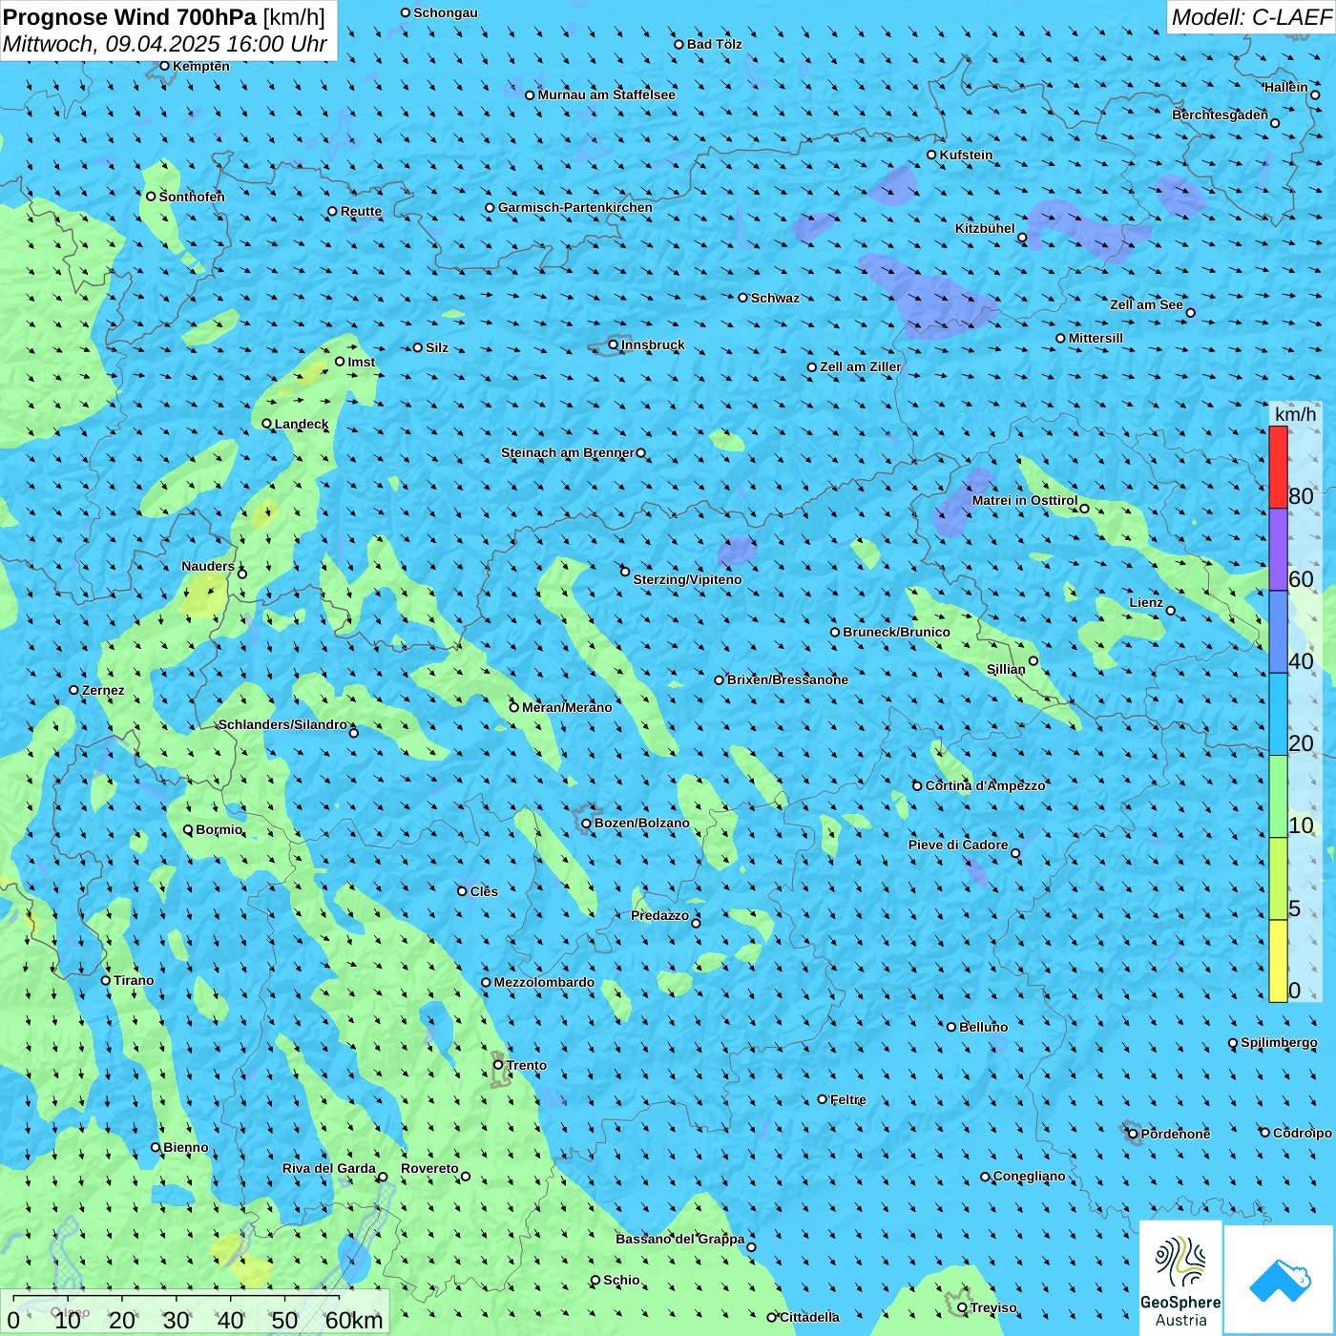This screenshot has width=1336, height=1336.
Task: Click the Kitzbühel city label
Action: tap(985, 229)
